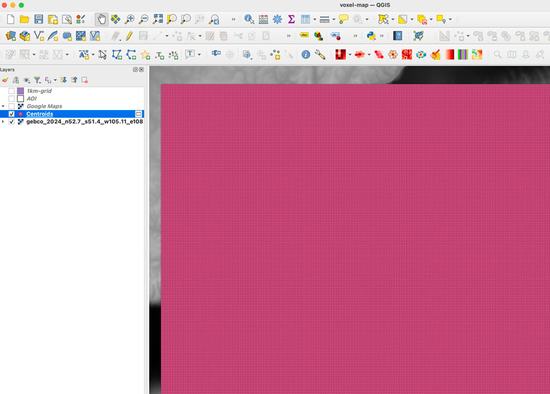Click the Centroids layer temporal indicator icon
This screenshot has height=394, width=550.
[x=139, y=114]
